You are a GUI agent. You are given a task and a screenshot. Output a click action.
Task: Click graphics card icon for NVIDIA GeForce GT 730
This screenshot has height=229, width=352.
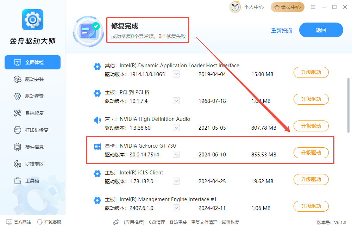tap(97, 147)
